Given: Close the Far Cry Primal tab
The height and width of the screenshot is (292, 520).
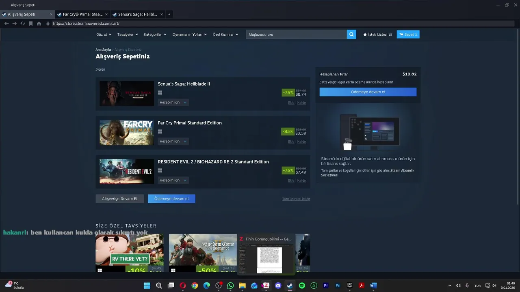Looking at the screenshot, I should tap(106, 14).
